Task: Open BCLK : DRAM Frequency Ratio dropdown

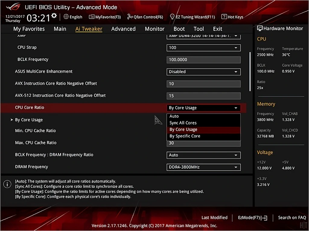Action: (x=204, y=155)
